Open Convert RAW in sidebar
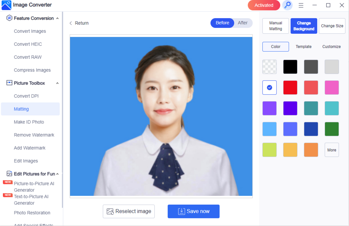The image size is (349, 226). (x=28, y=57)
